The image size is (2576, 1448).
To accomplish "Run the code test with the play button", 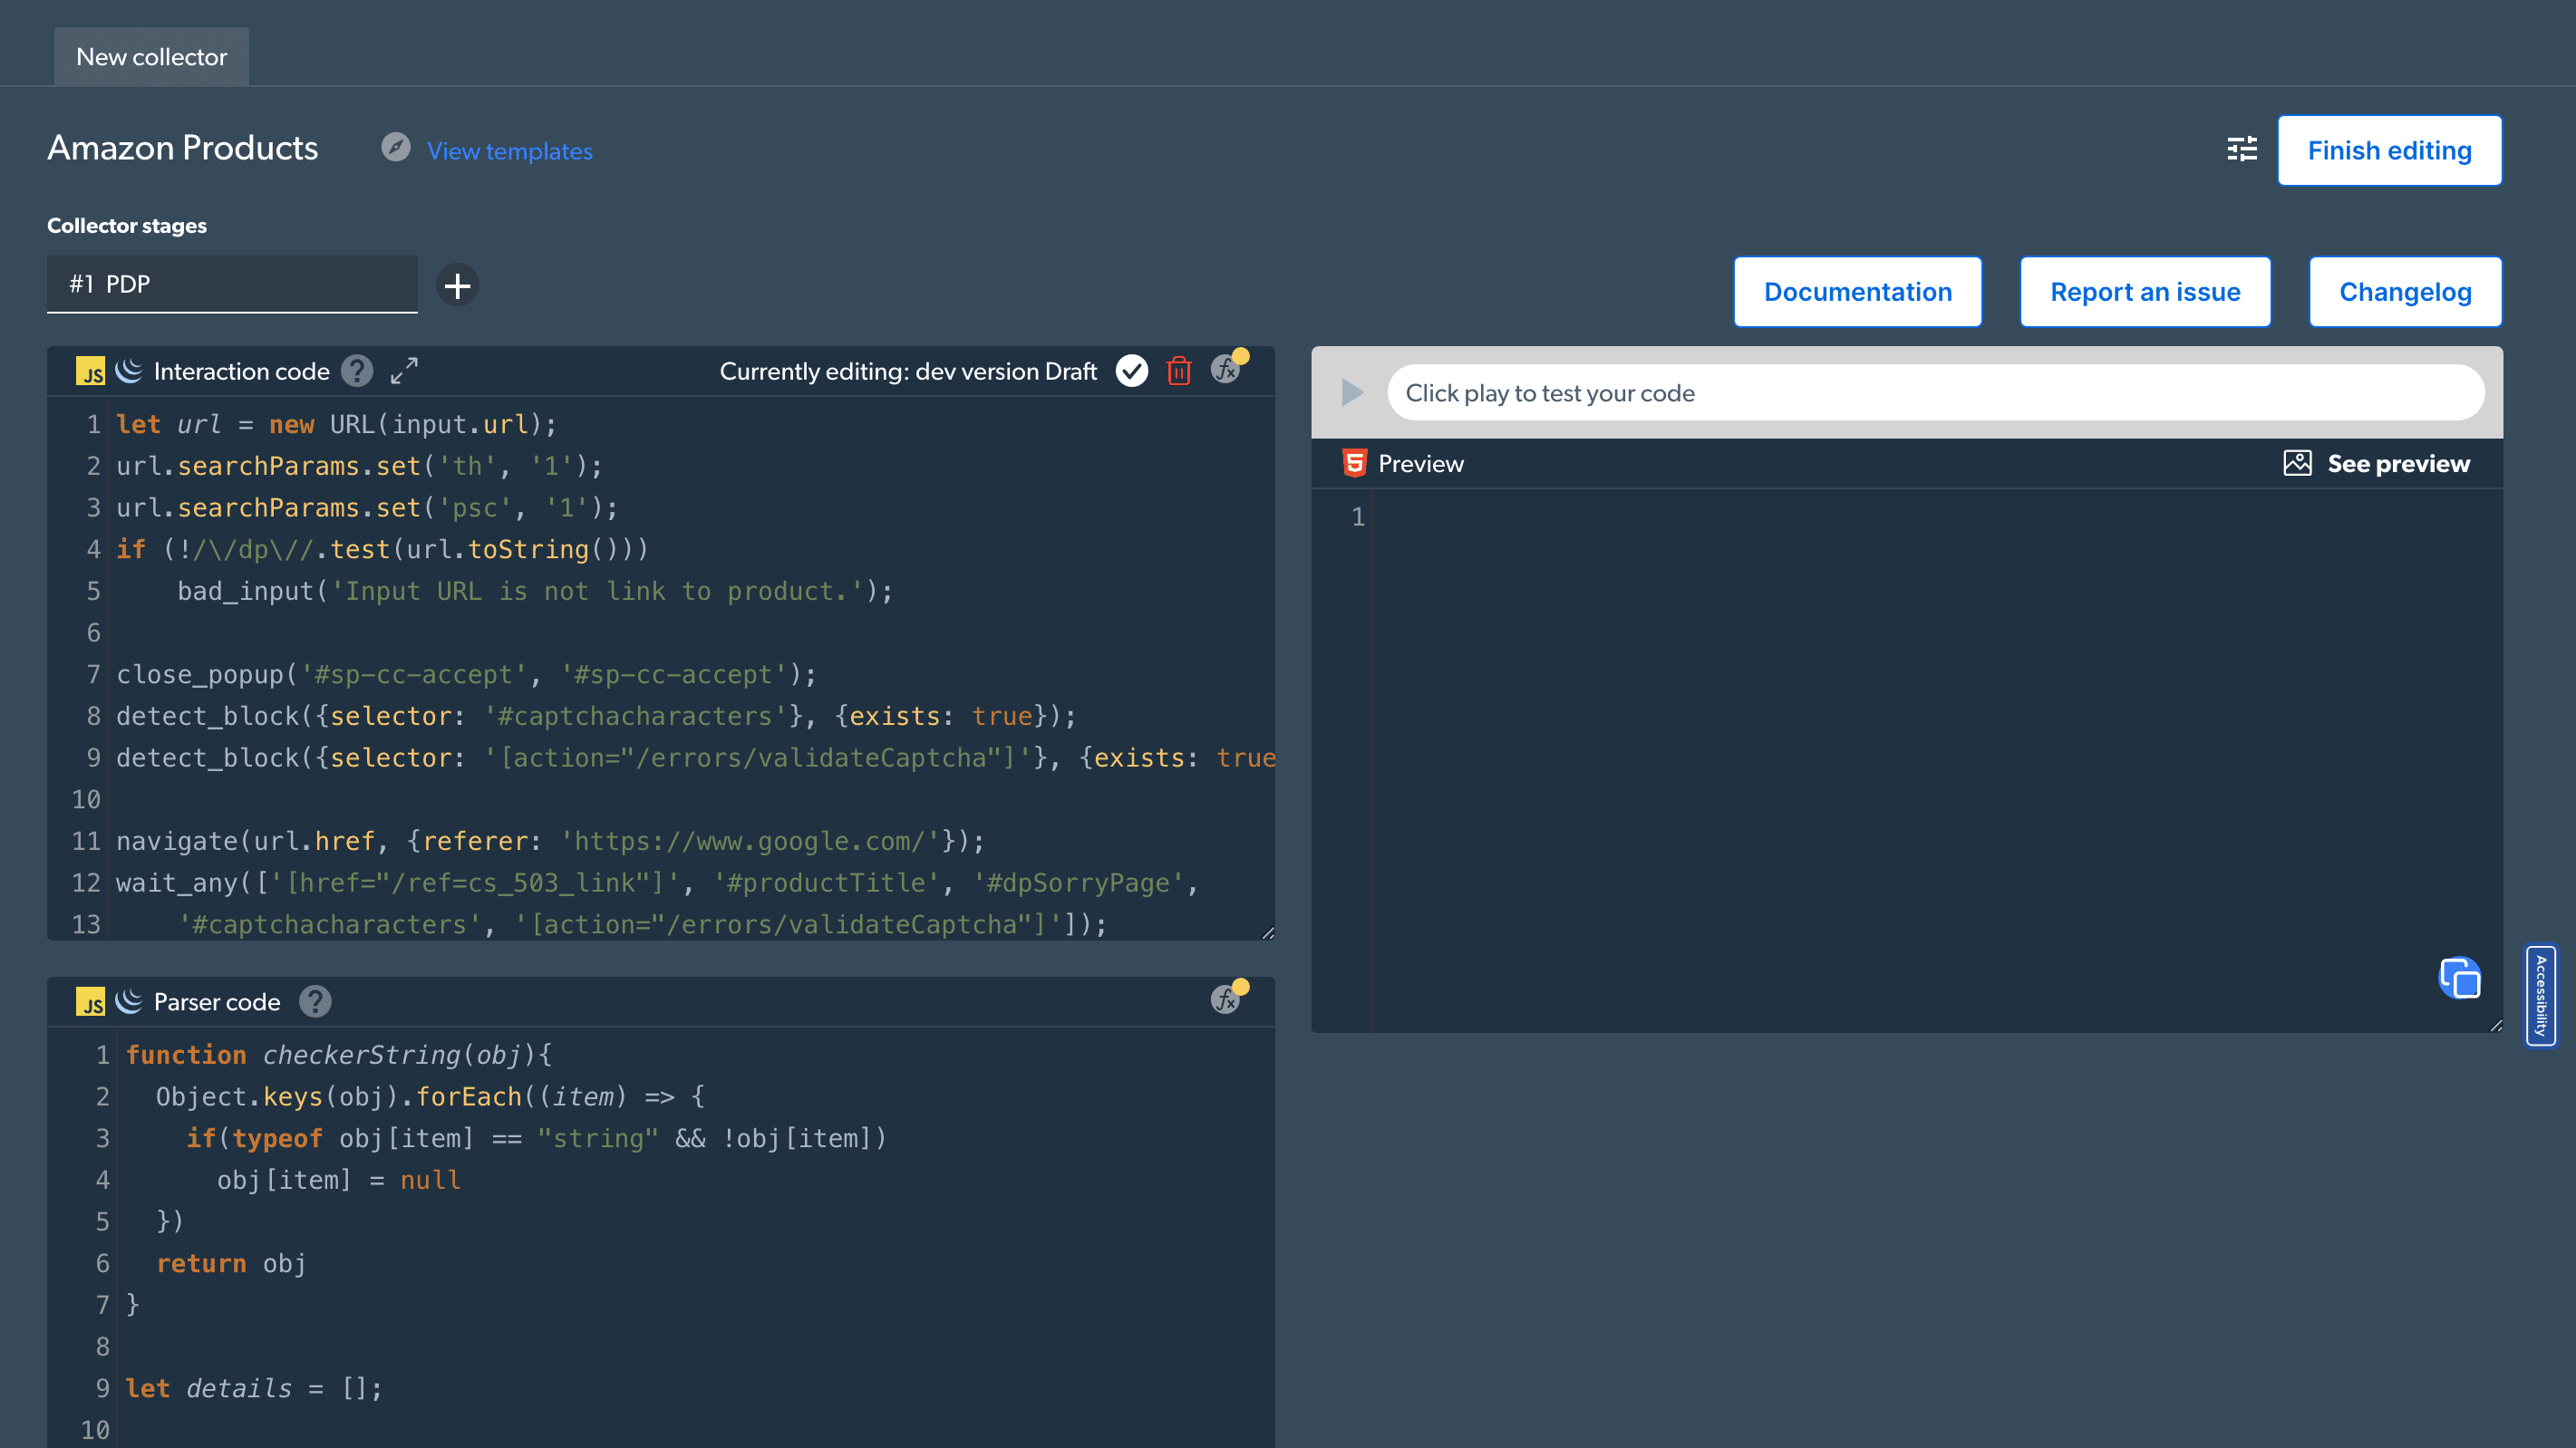I will click(1351, 392).
